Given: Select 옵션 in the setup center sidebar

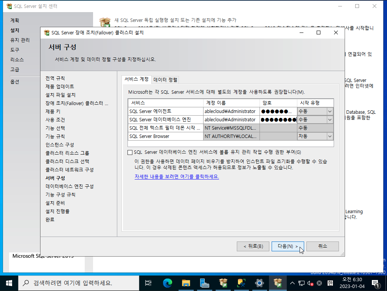Looking at the screenshot, I should pos(15,82).
